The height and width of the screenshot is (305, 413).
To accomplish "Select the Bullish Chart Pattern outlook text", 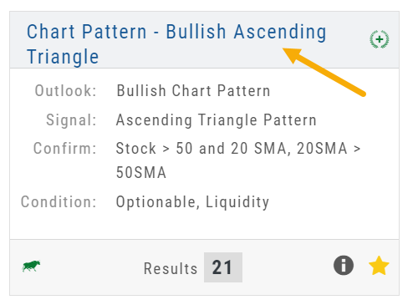I will 193,91.
